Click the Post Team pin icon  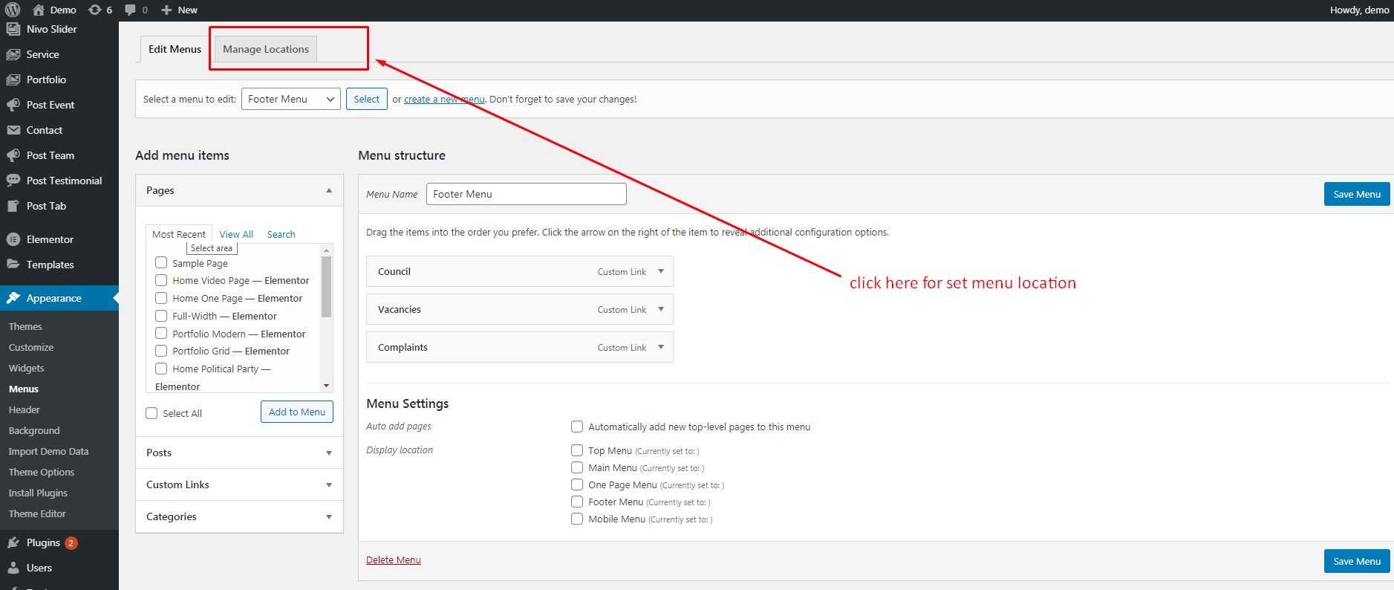coord(13,155)
